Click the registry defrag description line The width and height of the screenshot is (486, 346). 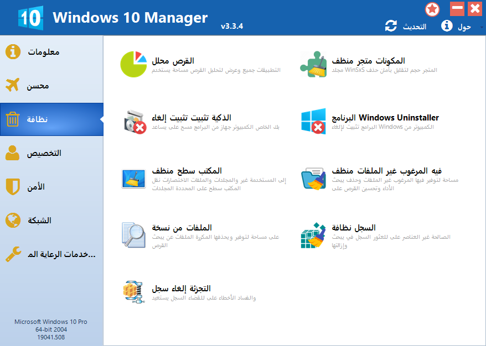click(204, 298)
